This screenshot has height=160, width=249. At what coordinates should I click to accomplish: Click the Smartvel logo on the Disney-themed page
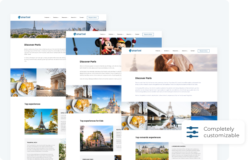(80, 34)
